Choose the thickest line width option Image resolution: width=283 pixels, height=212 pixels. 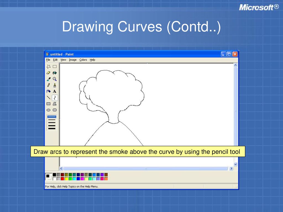pos(52,128)
